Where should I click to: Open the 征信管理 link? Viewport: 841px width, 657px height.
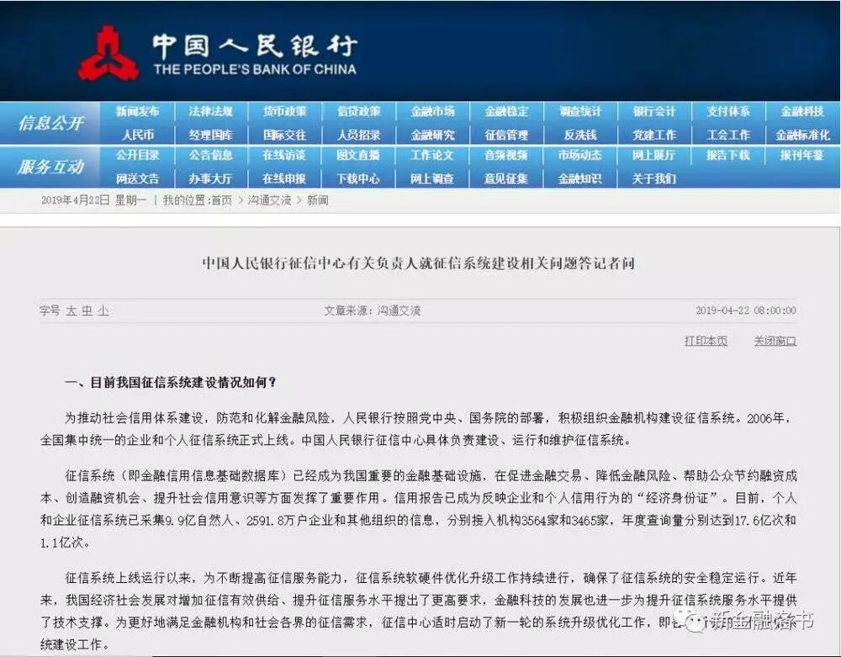click(506, 135)
